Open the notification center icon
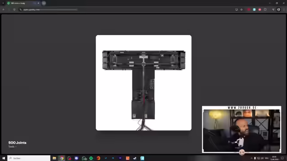 click(x=282, y=158)
